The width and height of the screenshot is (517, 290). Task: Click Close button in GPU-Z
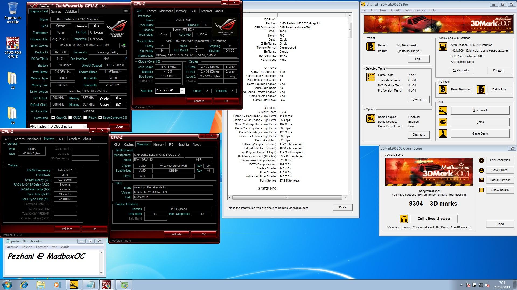click(119, 126)
